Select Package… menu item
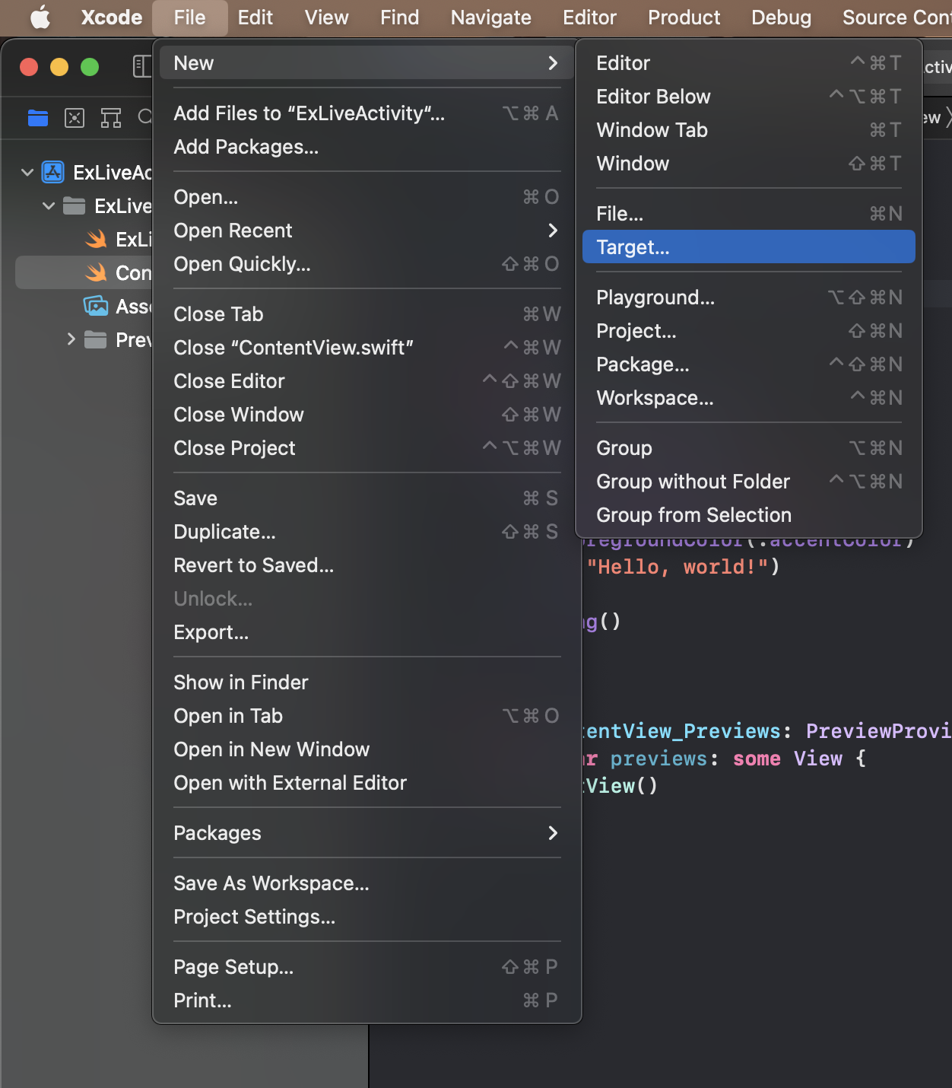Image resolution: width=952 pixels, height=1088 pixels. pos(748,364)
